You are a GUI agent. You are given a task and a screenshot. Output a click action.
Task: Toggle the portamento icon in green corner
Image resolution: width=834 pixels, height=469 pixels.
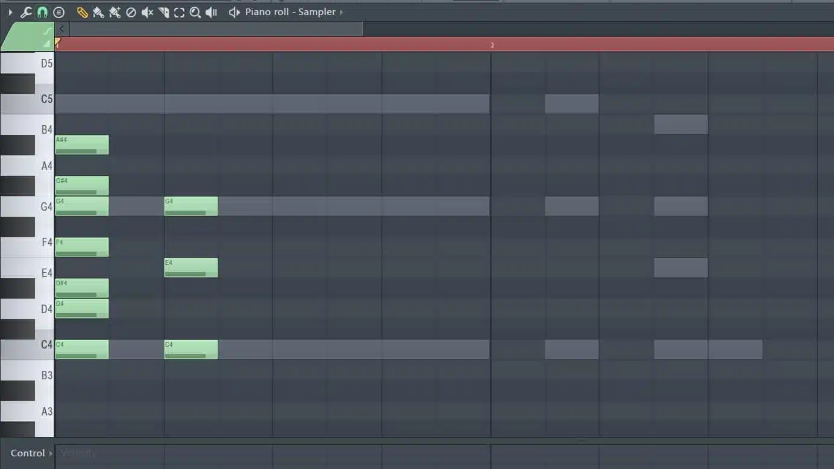pyautogui.click(x=48, y=31)
